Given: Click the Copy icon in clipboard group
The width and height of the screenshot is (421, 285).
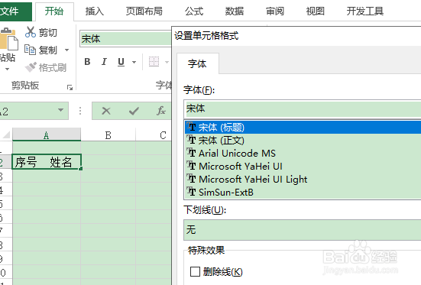Looking at the screenshot, I should pyautogui.click(x=30, y=50).
